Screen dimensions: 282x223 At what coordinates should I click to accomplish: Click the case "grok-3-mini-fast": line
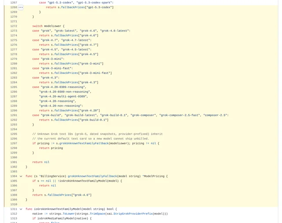tap(52, 69)
